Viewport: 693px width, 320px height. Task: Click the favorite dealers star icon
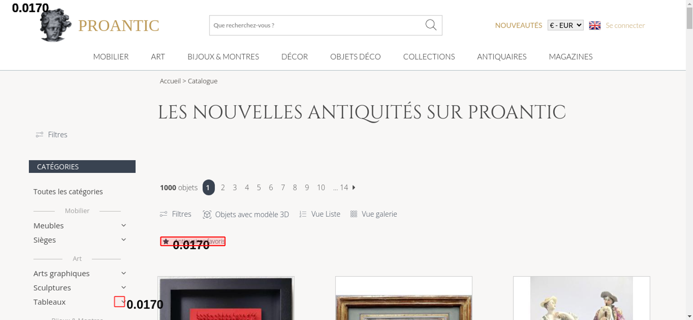coord(166,241)
